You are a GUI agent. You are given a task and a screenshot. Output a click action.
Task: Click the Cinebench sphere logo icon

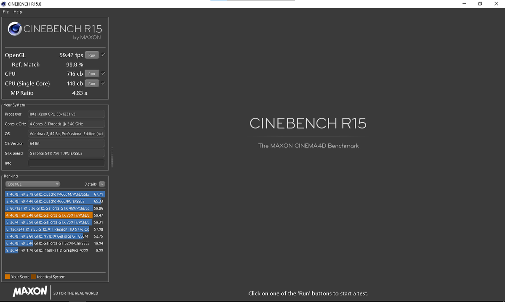(16, 29)
